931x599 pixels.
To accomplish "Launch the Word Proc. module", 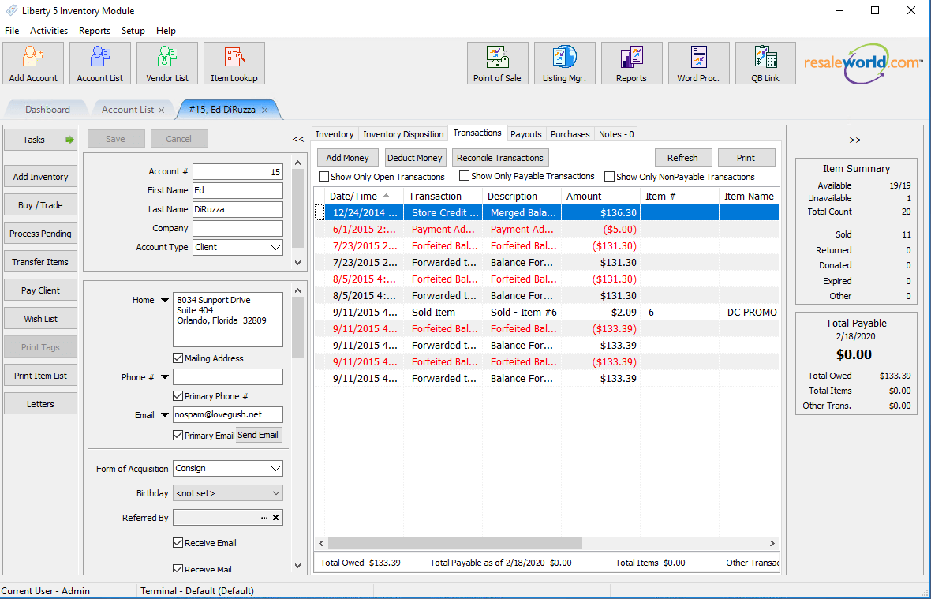I will pyautogui.click(x=698, y=63).
